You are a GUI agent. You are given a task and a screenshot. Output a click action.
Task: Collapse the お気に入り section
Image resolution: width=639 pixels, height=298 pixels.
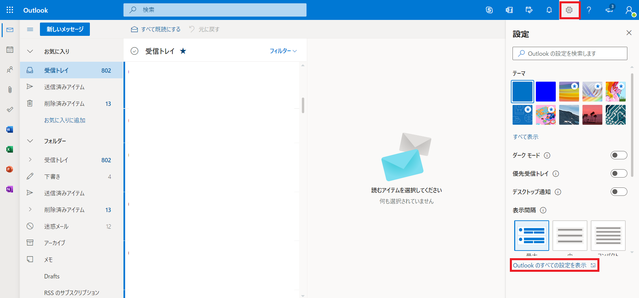tap(30, 51)
